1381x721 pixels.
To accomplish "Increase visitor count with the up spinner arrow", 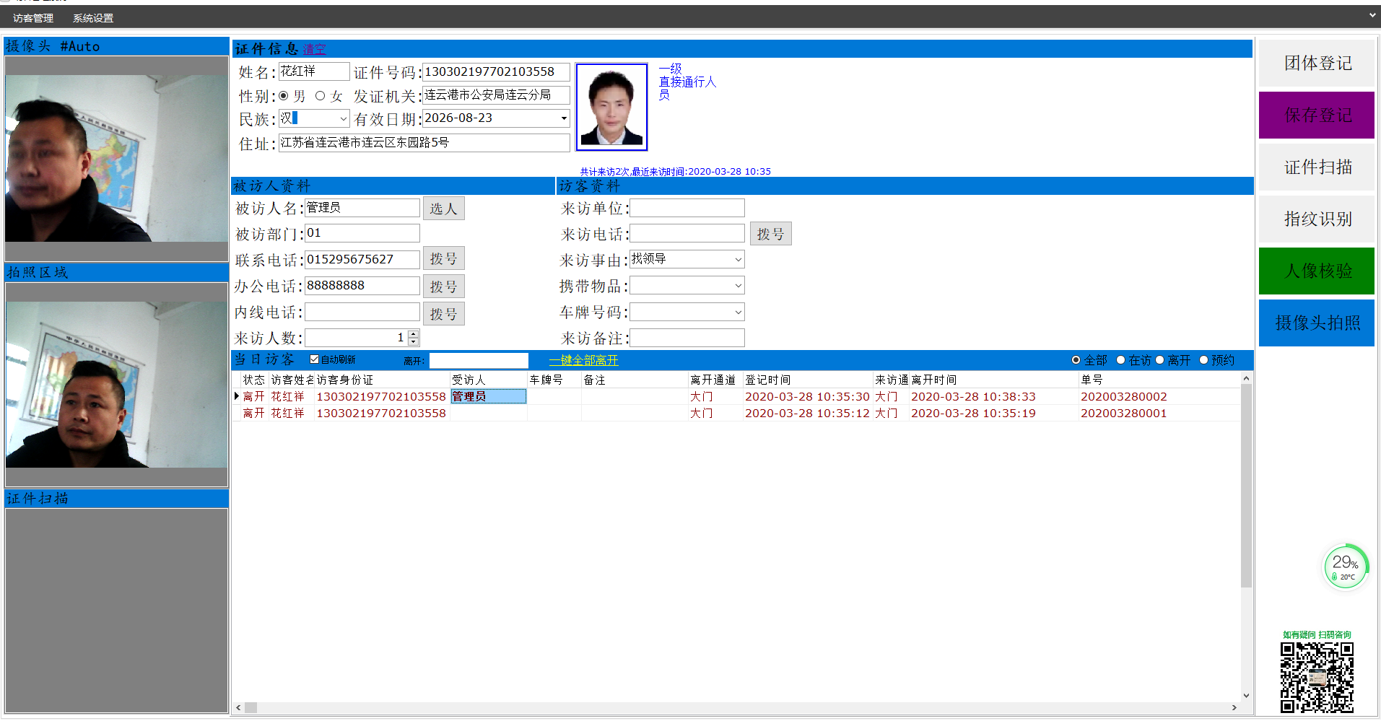I will click(413, 334).
